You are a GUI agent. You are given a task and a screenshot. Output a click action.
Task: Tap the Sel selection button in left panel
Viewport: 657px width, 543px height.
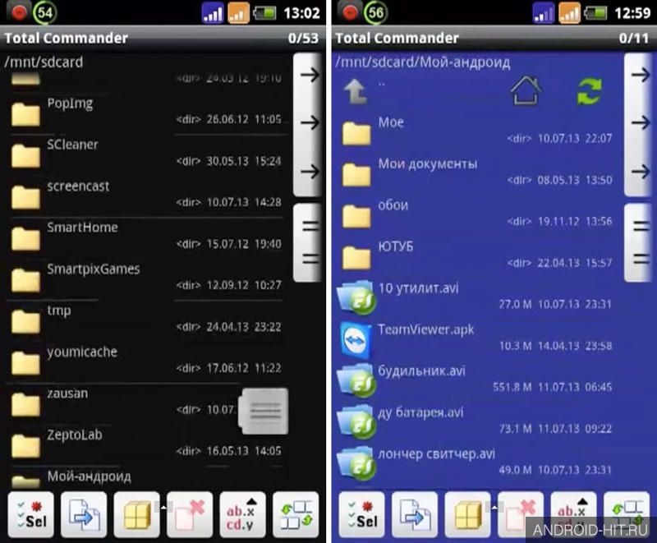[30, 515]
